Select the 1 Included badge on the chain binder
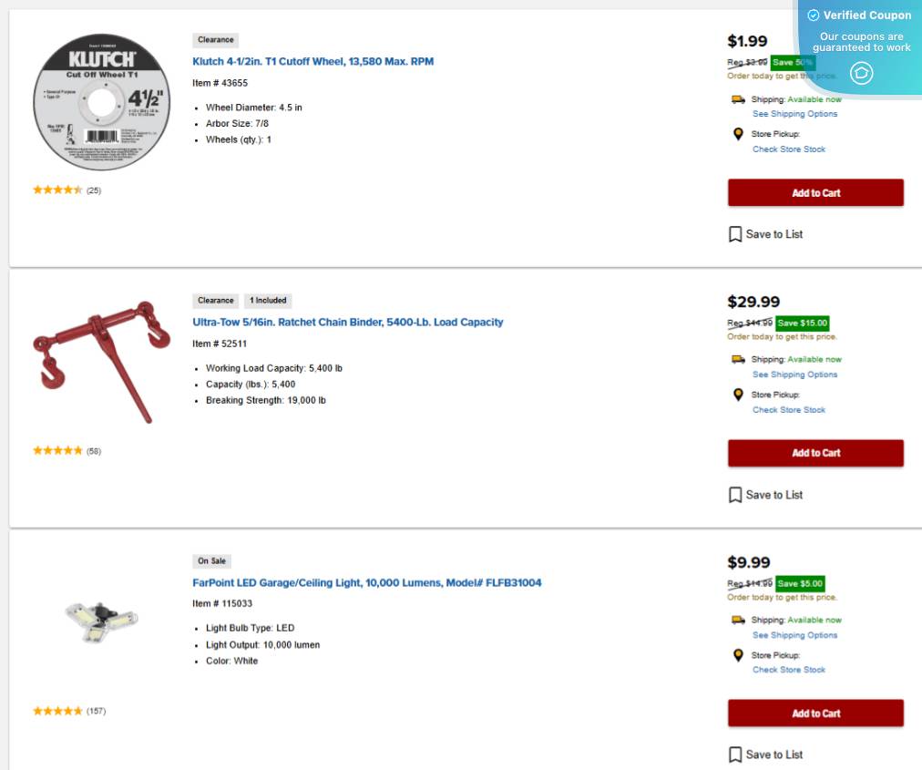The image size is (922, 770). [x=268, y=300]
